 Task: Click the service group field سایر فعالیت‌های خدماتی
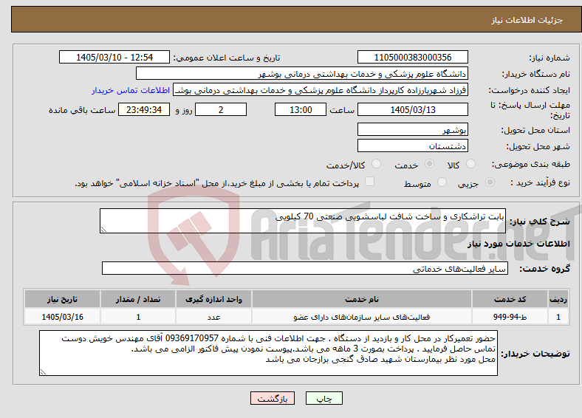pos(305,268)
